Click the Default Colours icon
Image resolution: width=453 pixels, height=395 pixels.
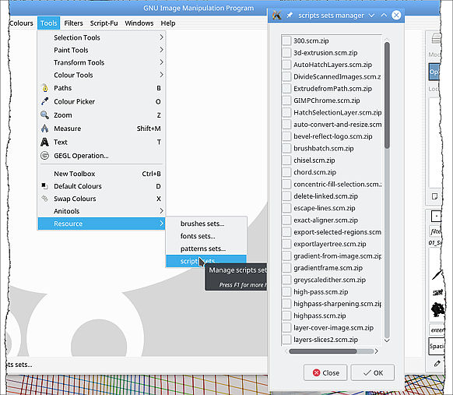click(44, 186)
